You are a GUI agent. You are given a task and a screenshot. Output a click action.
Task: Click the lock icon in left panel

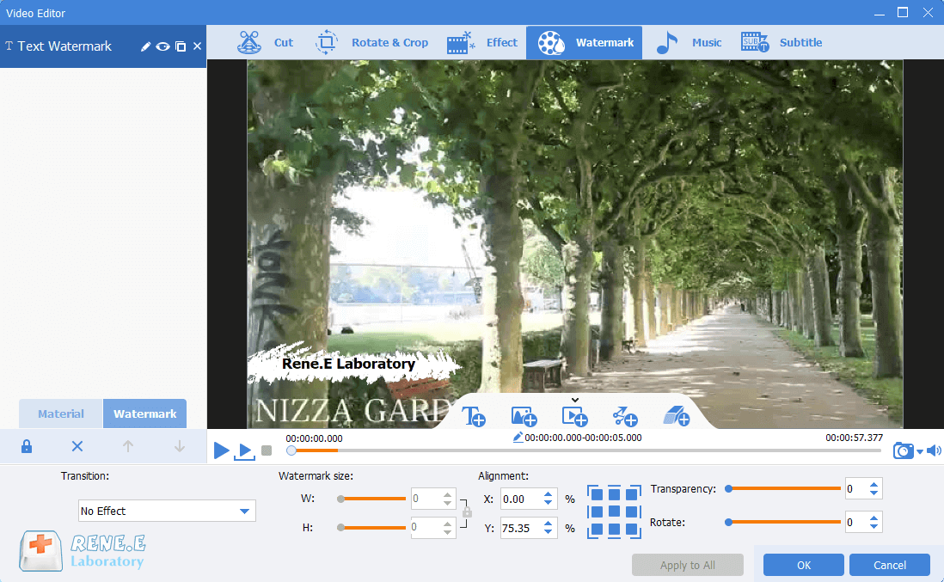[27, 446]
